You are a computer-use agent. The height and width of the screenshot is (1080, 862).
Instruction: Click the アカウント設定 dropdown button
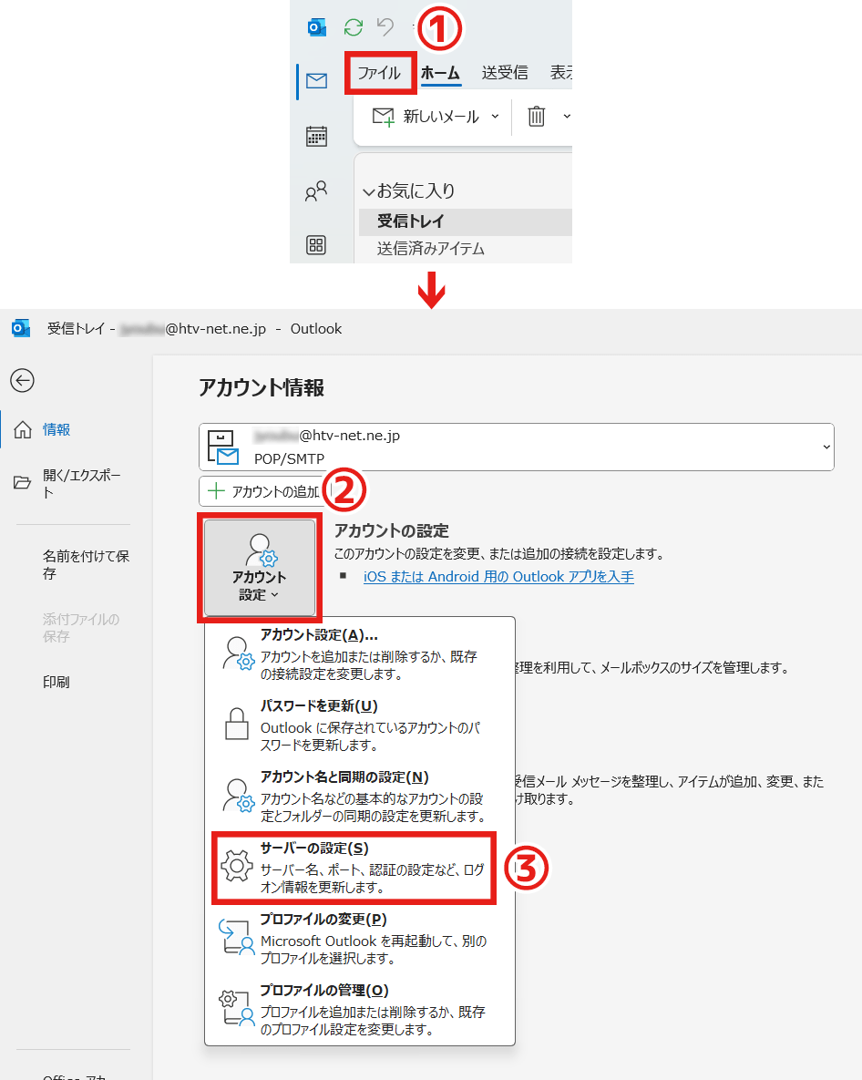[x=260, y=567]
